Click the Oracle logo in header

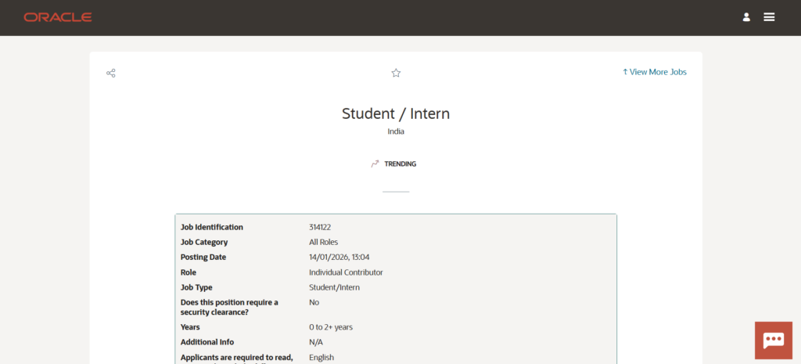click(x=57, y=17)
